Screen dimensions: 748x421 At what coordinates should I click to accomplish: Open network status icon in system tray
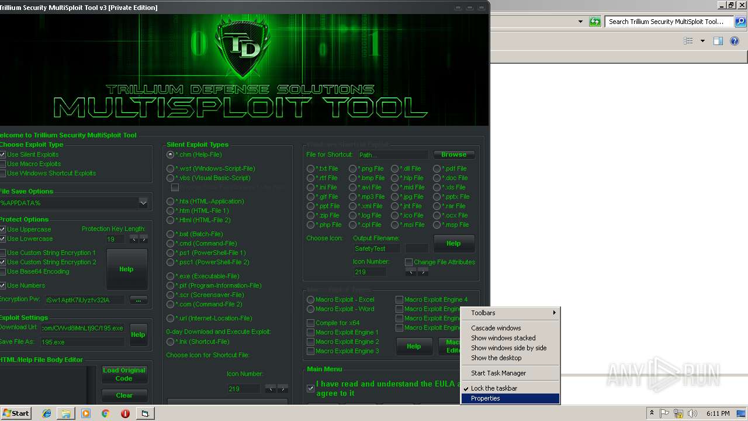678,413
